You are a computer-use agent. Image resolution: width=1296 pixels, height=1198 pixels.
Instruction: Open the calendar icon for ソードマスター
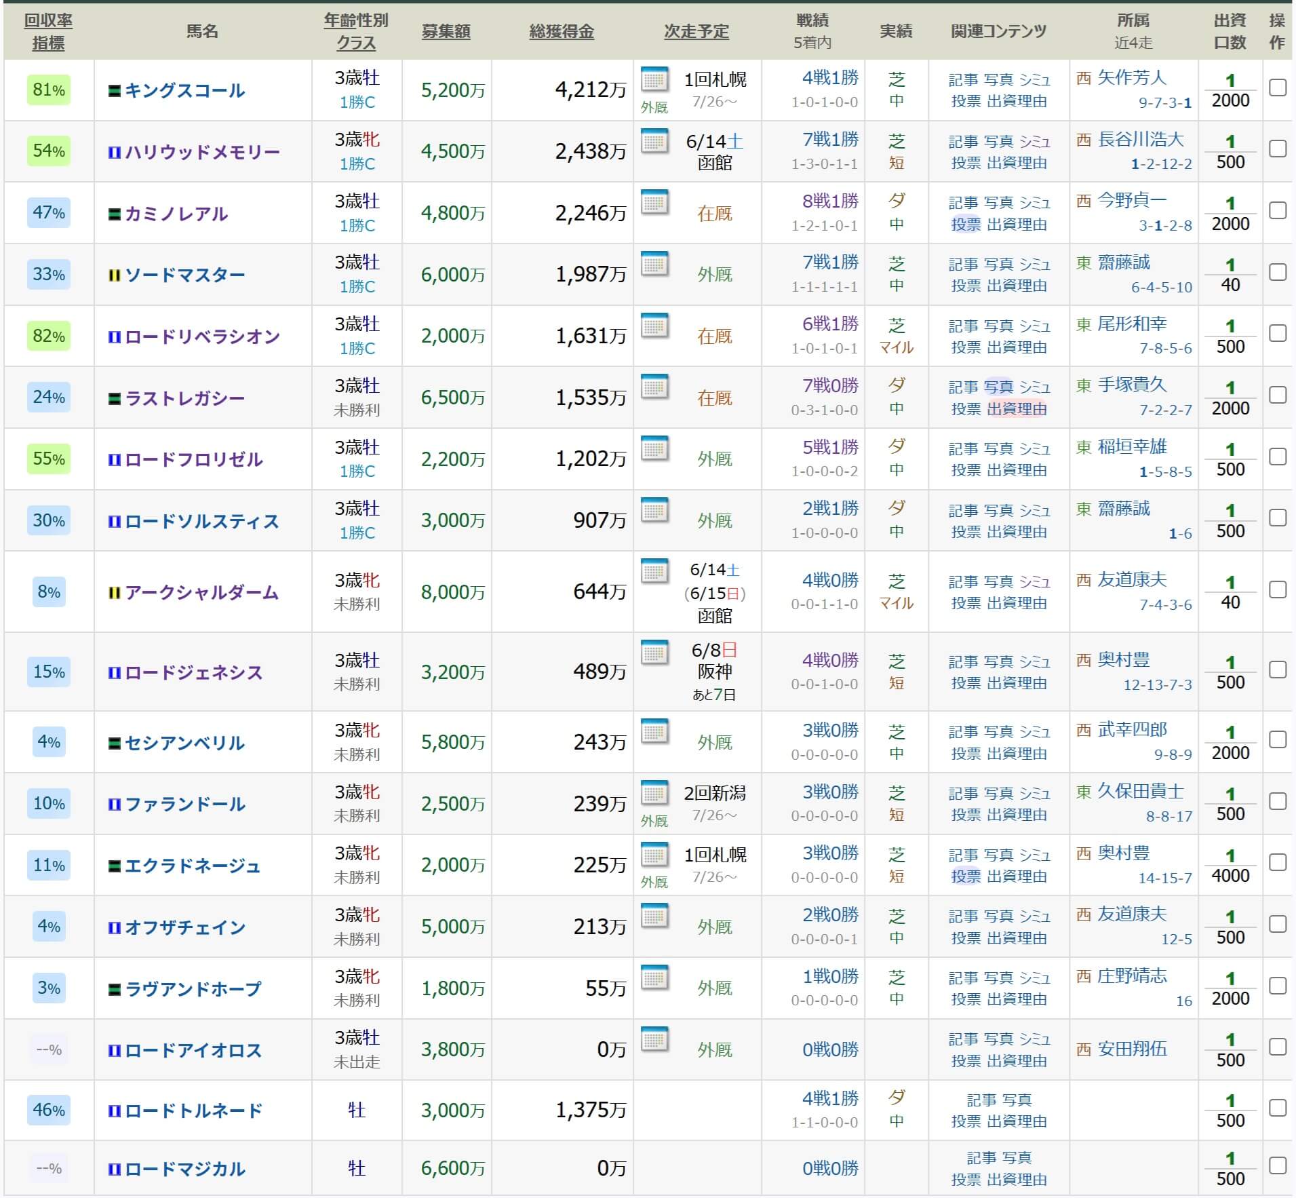[x=654, y=265]
